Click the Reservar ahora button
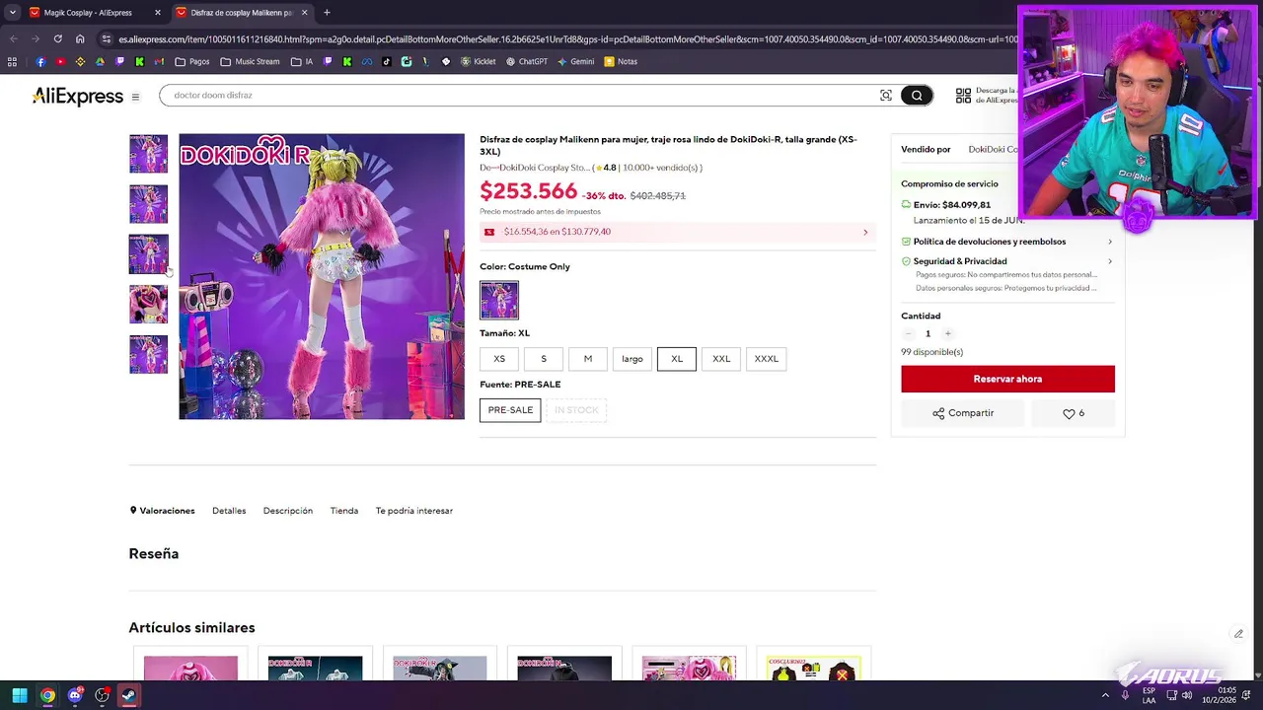This screenshot has height=710, width=1263. tap(1007, 379)
